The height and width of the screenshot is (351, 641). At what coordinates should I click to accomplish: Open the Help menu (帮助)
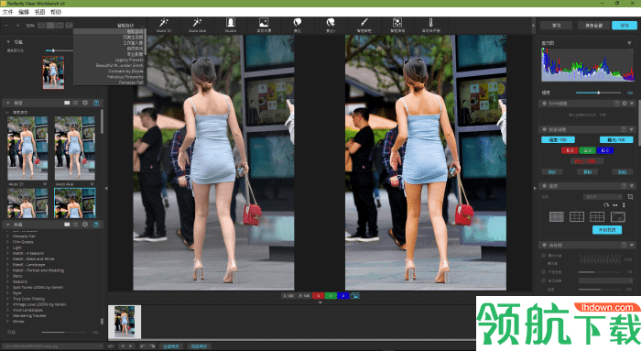click(x=56, y=12)
